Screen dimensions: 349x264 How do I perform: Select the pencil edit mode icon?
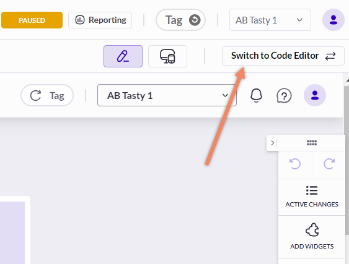point(123,56)
